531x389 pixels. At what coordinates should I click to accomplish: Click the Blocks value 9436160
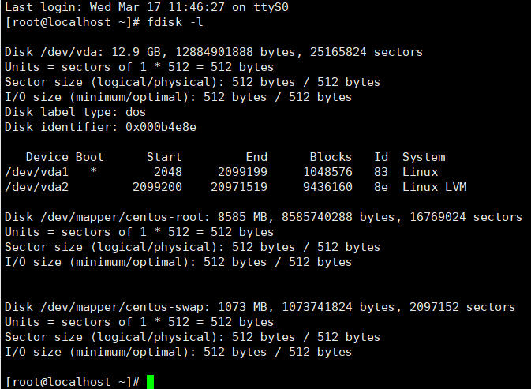click(327, 187)
